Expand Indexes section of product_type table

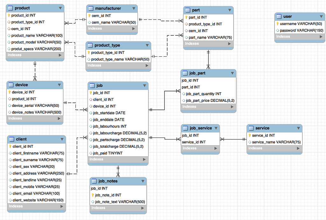pyautogui.click(x=147, y=66)
